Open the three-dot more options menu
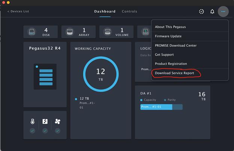The width and height of the screenshot is (234, 151). pyautogui.click(x=223, y=12)
